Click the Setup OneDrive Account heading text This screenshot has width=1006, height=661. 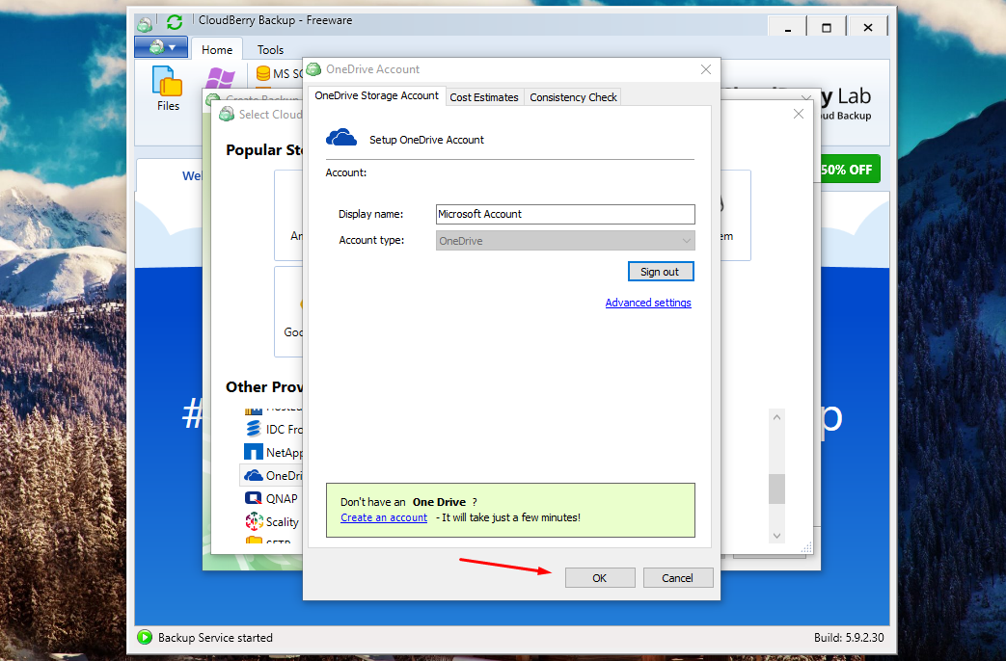click(426, 140)
